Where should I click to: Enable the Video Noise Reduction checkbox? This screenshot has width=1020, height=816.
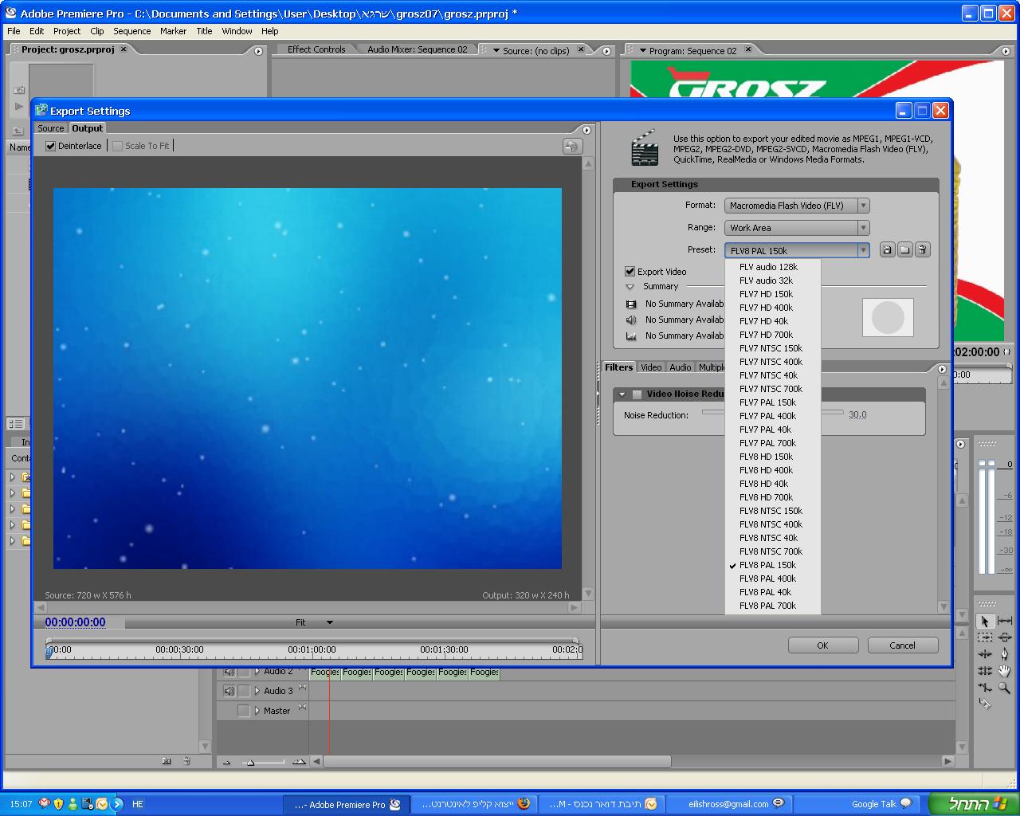pos(637,394)
